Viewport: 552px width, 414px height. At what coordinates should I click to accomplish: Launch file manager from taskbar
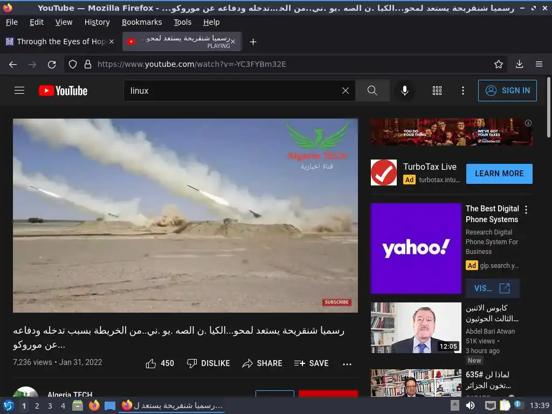coord(78,405)
